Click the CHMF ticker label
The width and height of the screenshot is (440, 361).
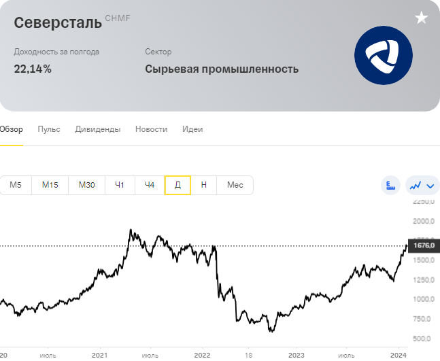tap(118, 18)
